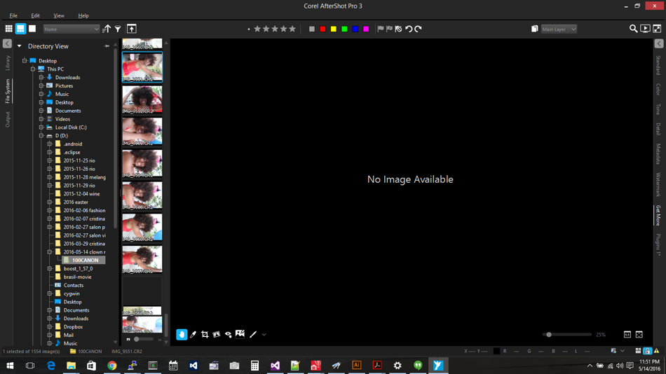This screenshot has width=666, height=374.
Task: Open the File menu
Action: pos(13,15)
